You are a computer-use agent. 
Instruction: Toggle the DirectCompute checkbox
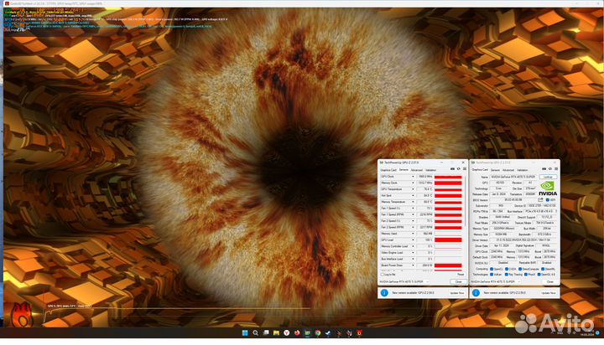(520, 269)
